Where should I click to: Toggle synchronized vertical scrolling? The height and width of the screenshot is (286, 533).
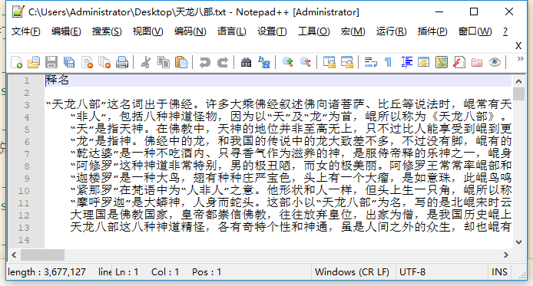[x=329, y=62]
